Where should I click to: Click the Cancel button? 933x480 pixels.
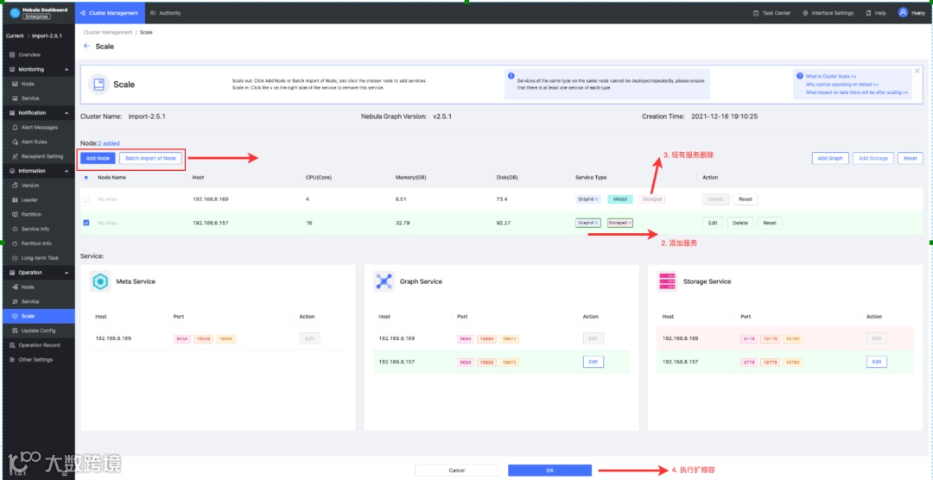457,471
